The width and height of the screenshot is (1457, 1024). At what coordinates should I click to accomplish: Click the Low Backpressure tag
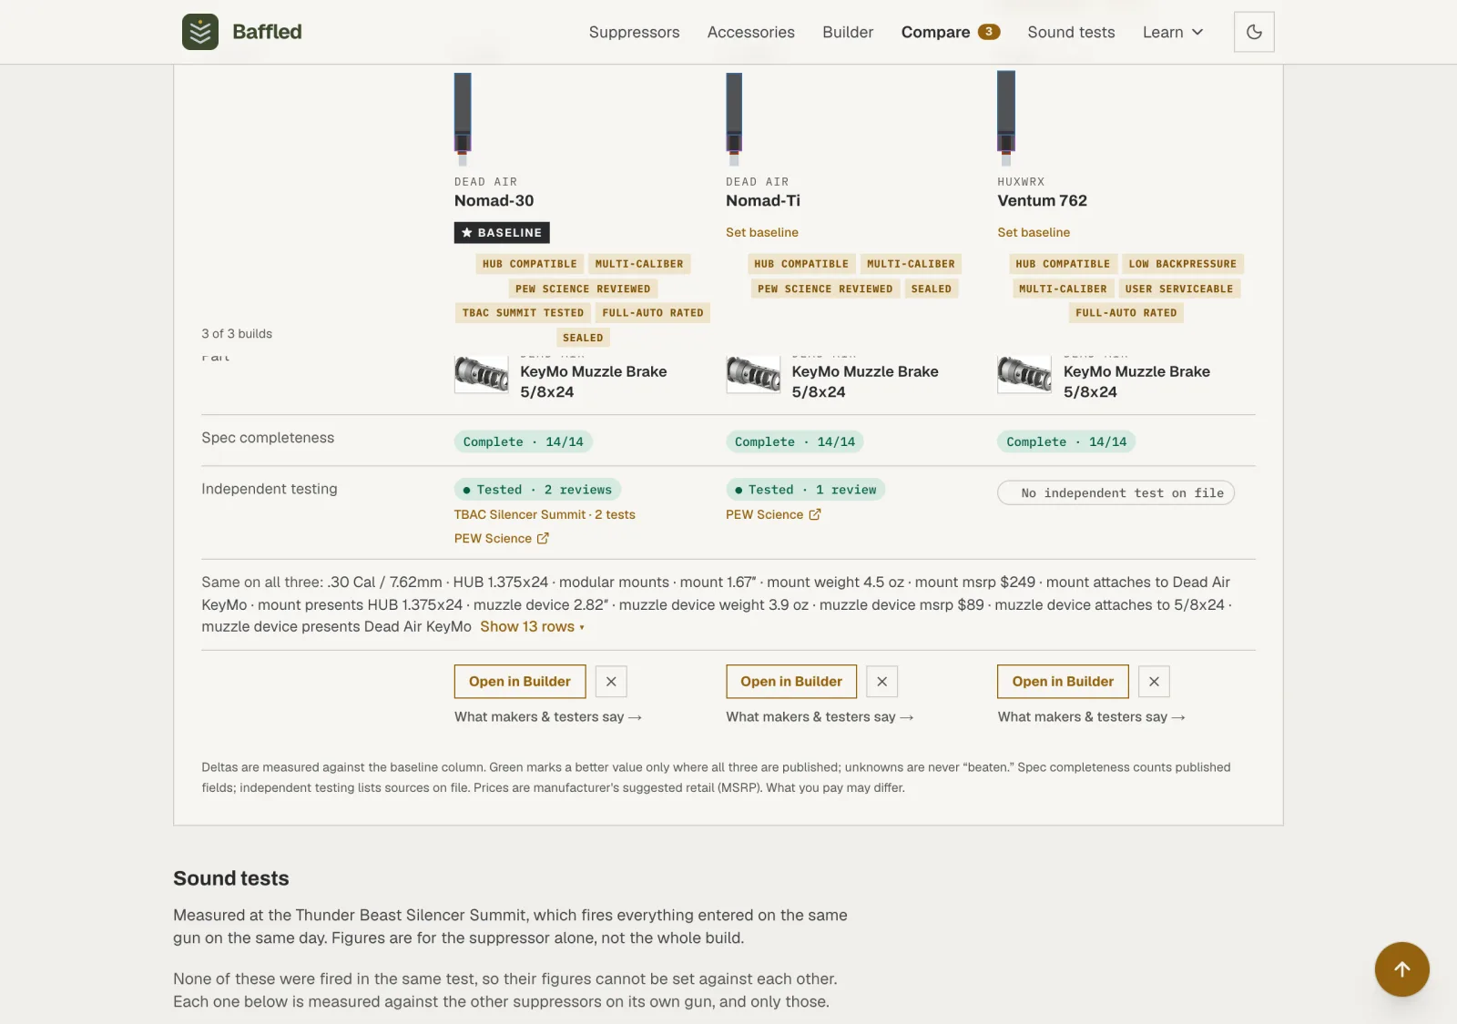[1182, 264]
